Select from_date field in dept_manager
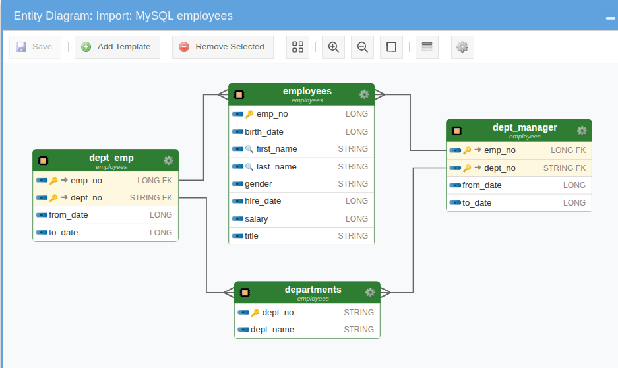The height and width of the screenshot is (368, 618). tap(481, 185)
